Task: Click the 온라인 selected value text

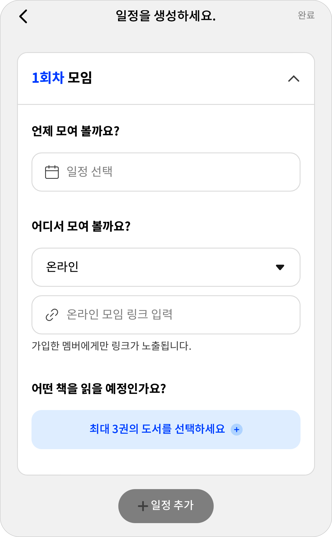Action: [62, 267]
